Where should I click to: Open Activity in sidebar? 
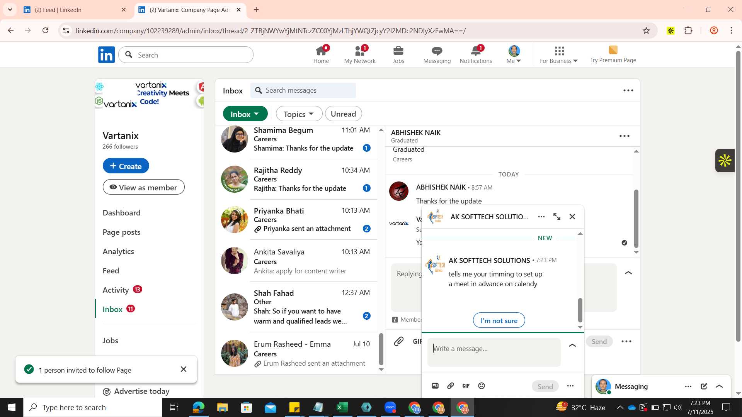116,290
